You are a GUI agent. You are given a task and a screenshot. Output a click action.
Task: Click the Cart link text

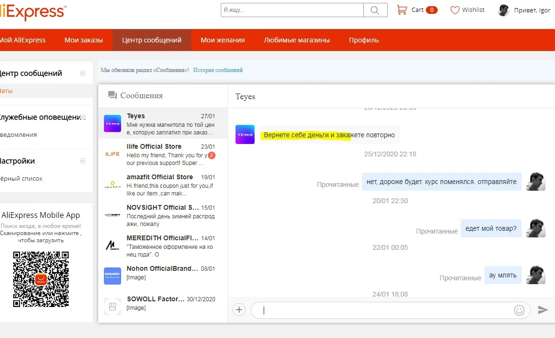(417, 10)
